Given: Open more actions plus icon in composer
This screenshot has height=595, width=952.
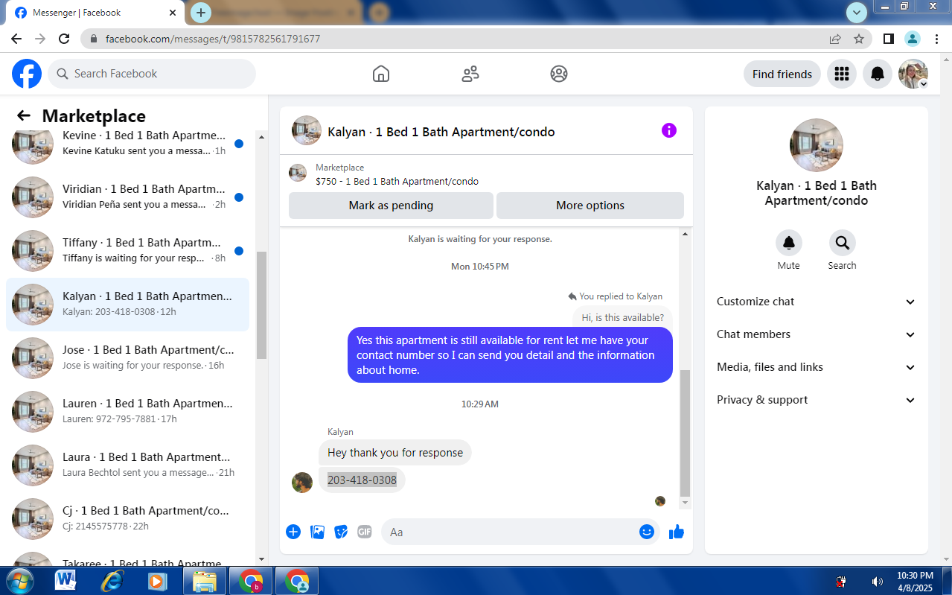Looking at the screenshot, I should 293,532.
